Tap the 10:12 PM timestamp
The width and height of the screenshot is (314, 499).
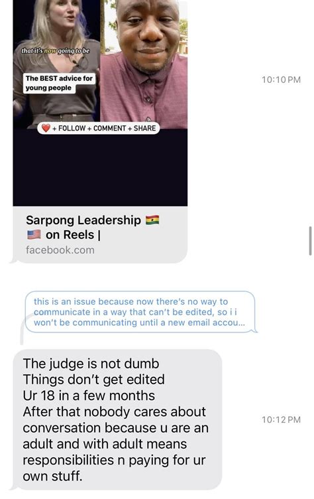[281, 420]
